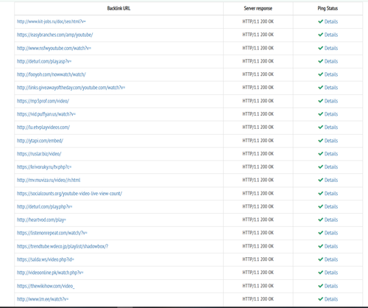This screenshot has height=308, width=368.
Task: Visit the nsfwyoutube.com watch link
Action: click(54, 48)
